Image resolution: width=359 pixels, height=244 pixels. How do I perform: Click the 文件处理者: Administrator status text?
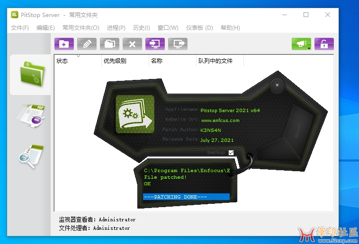94,228
